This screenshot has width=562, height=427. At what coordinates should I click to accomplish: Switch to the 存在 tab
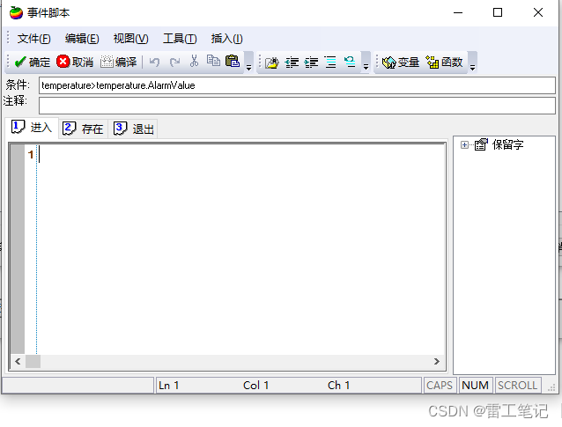(x=83, y=129)
